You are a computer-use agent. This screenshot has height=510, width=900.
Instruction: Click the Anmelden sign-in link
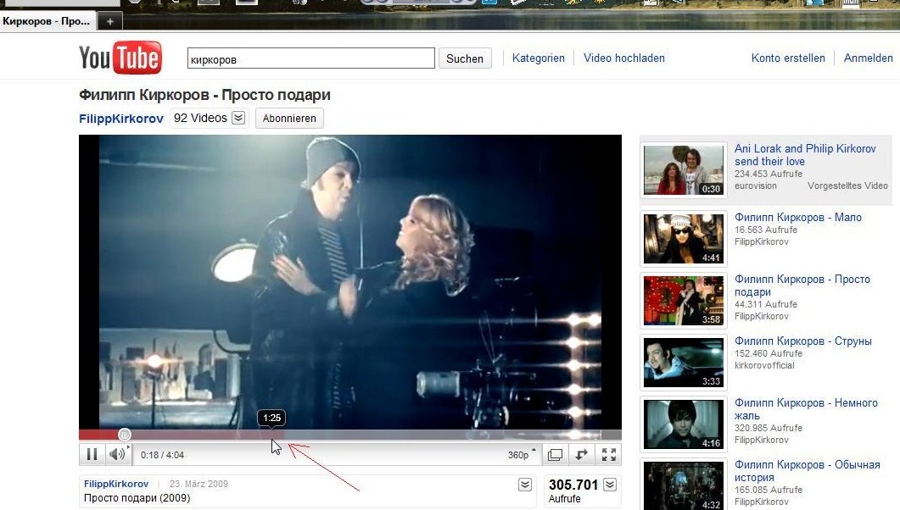click(868, 58)
